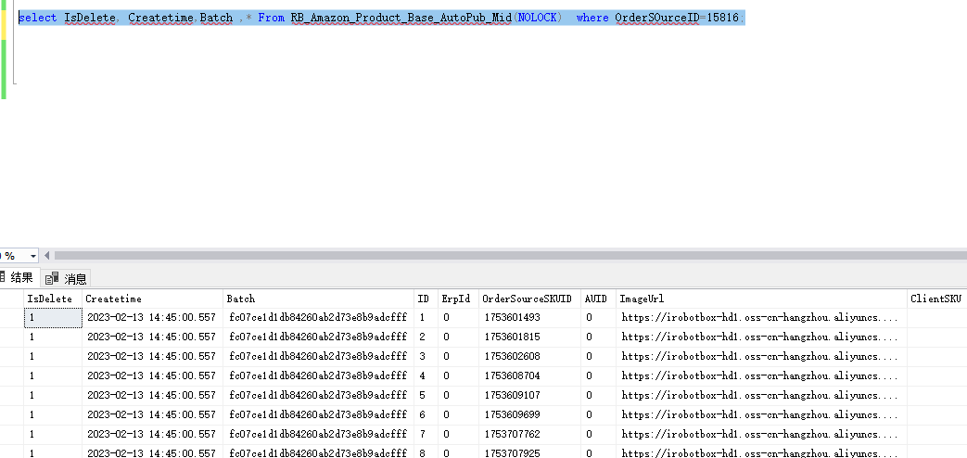Click the IsDelete column header
This screenshot has width=967, height=458.
(53, 299)
